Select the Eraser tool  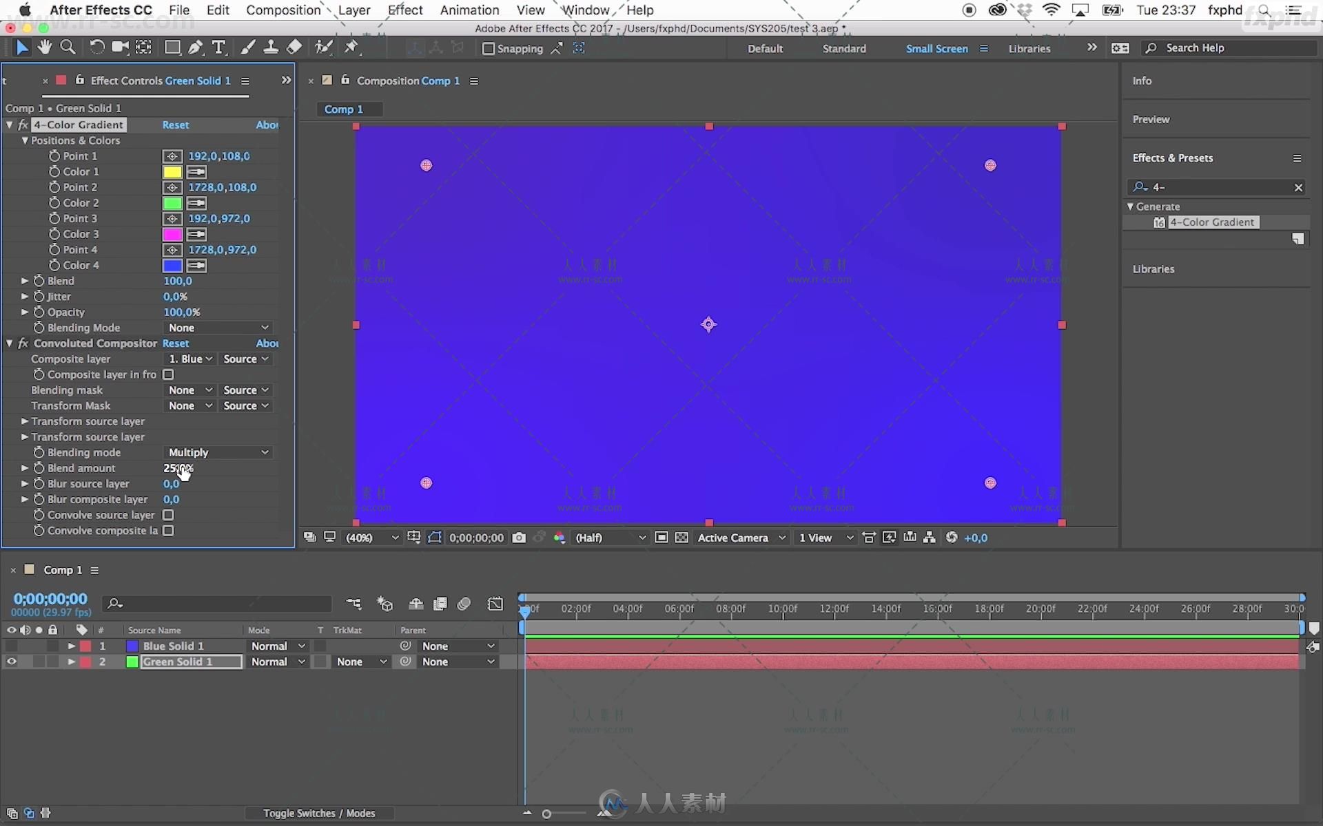tap(294, 47)
